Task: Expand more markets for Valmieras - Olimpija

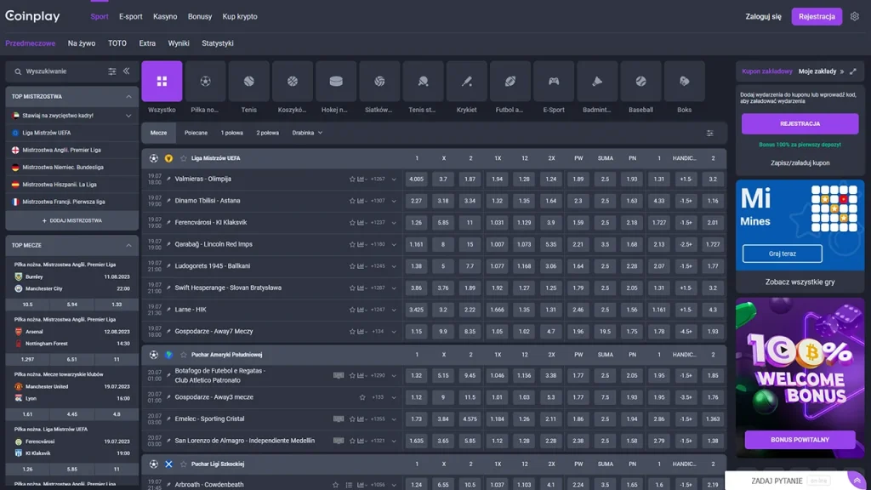Action: 394,179
